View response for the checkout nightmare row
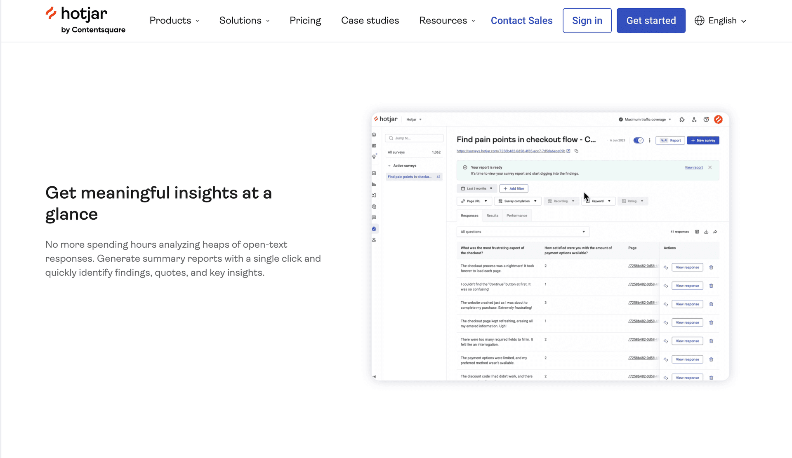 pyautogui.click(x=687, y=268)
